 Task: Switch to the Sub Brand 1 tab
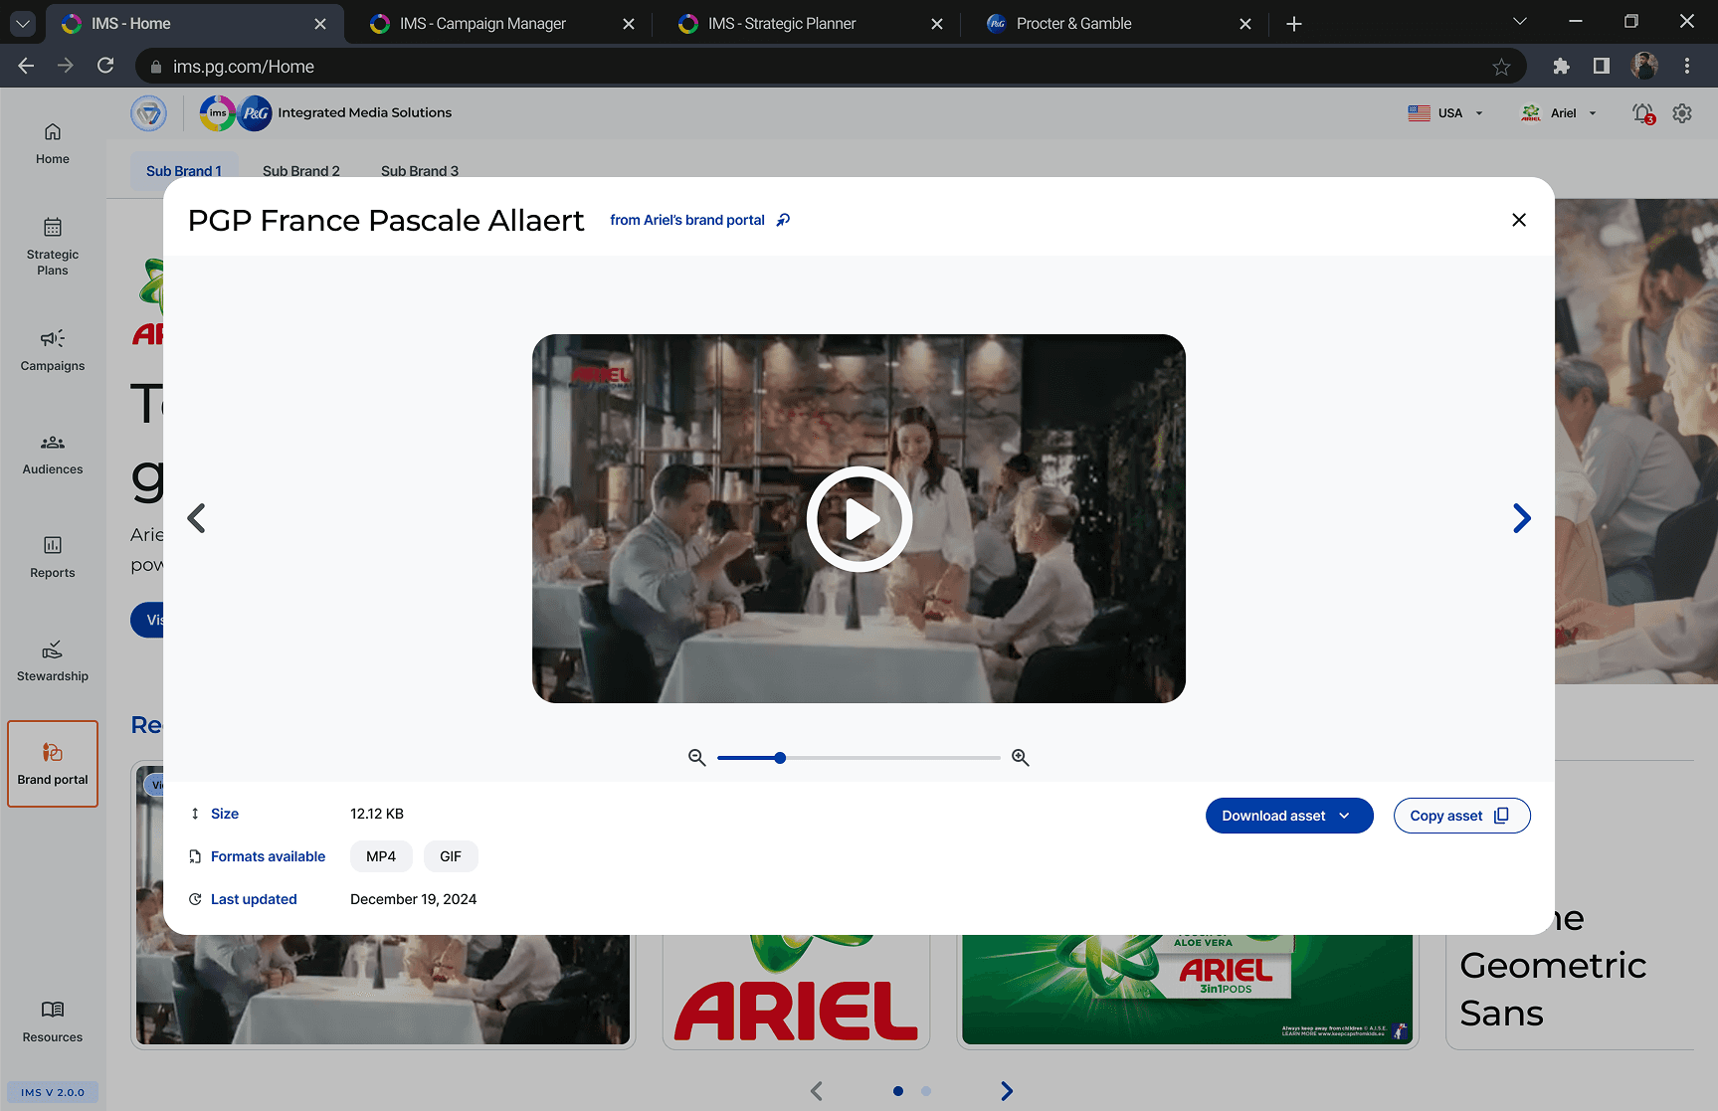(x=184, y=171)
